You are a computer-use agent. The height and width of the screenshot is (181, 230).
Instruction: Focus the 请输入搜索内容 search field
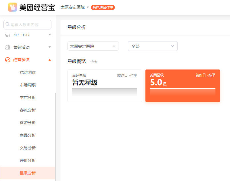point(27,25)
